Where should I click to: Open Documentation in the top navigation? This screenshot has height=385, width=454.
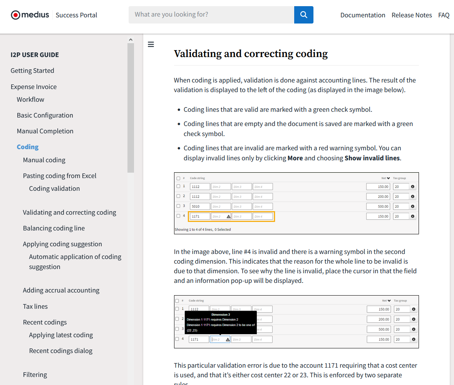(x=362, y=15)
